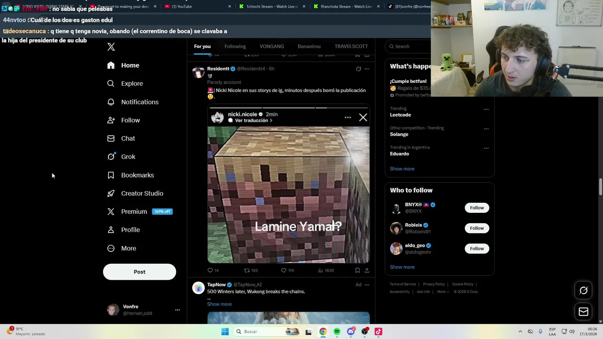603x339 pixels.
Task: Open the Terms of Service link
Action: tap(403, 284)
